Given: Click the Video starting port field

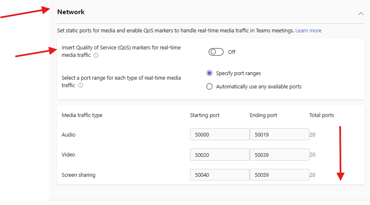Looking at the screenshot, I should pos(219,155).
